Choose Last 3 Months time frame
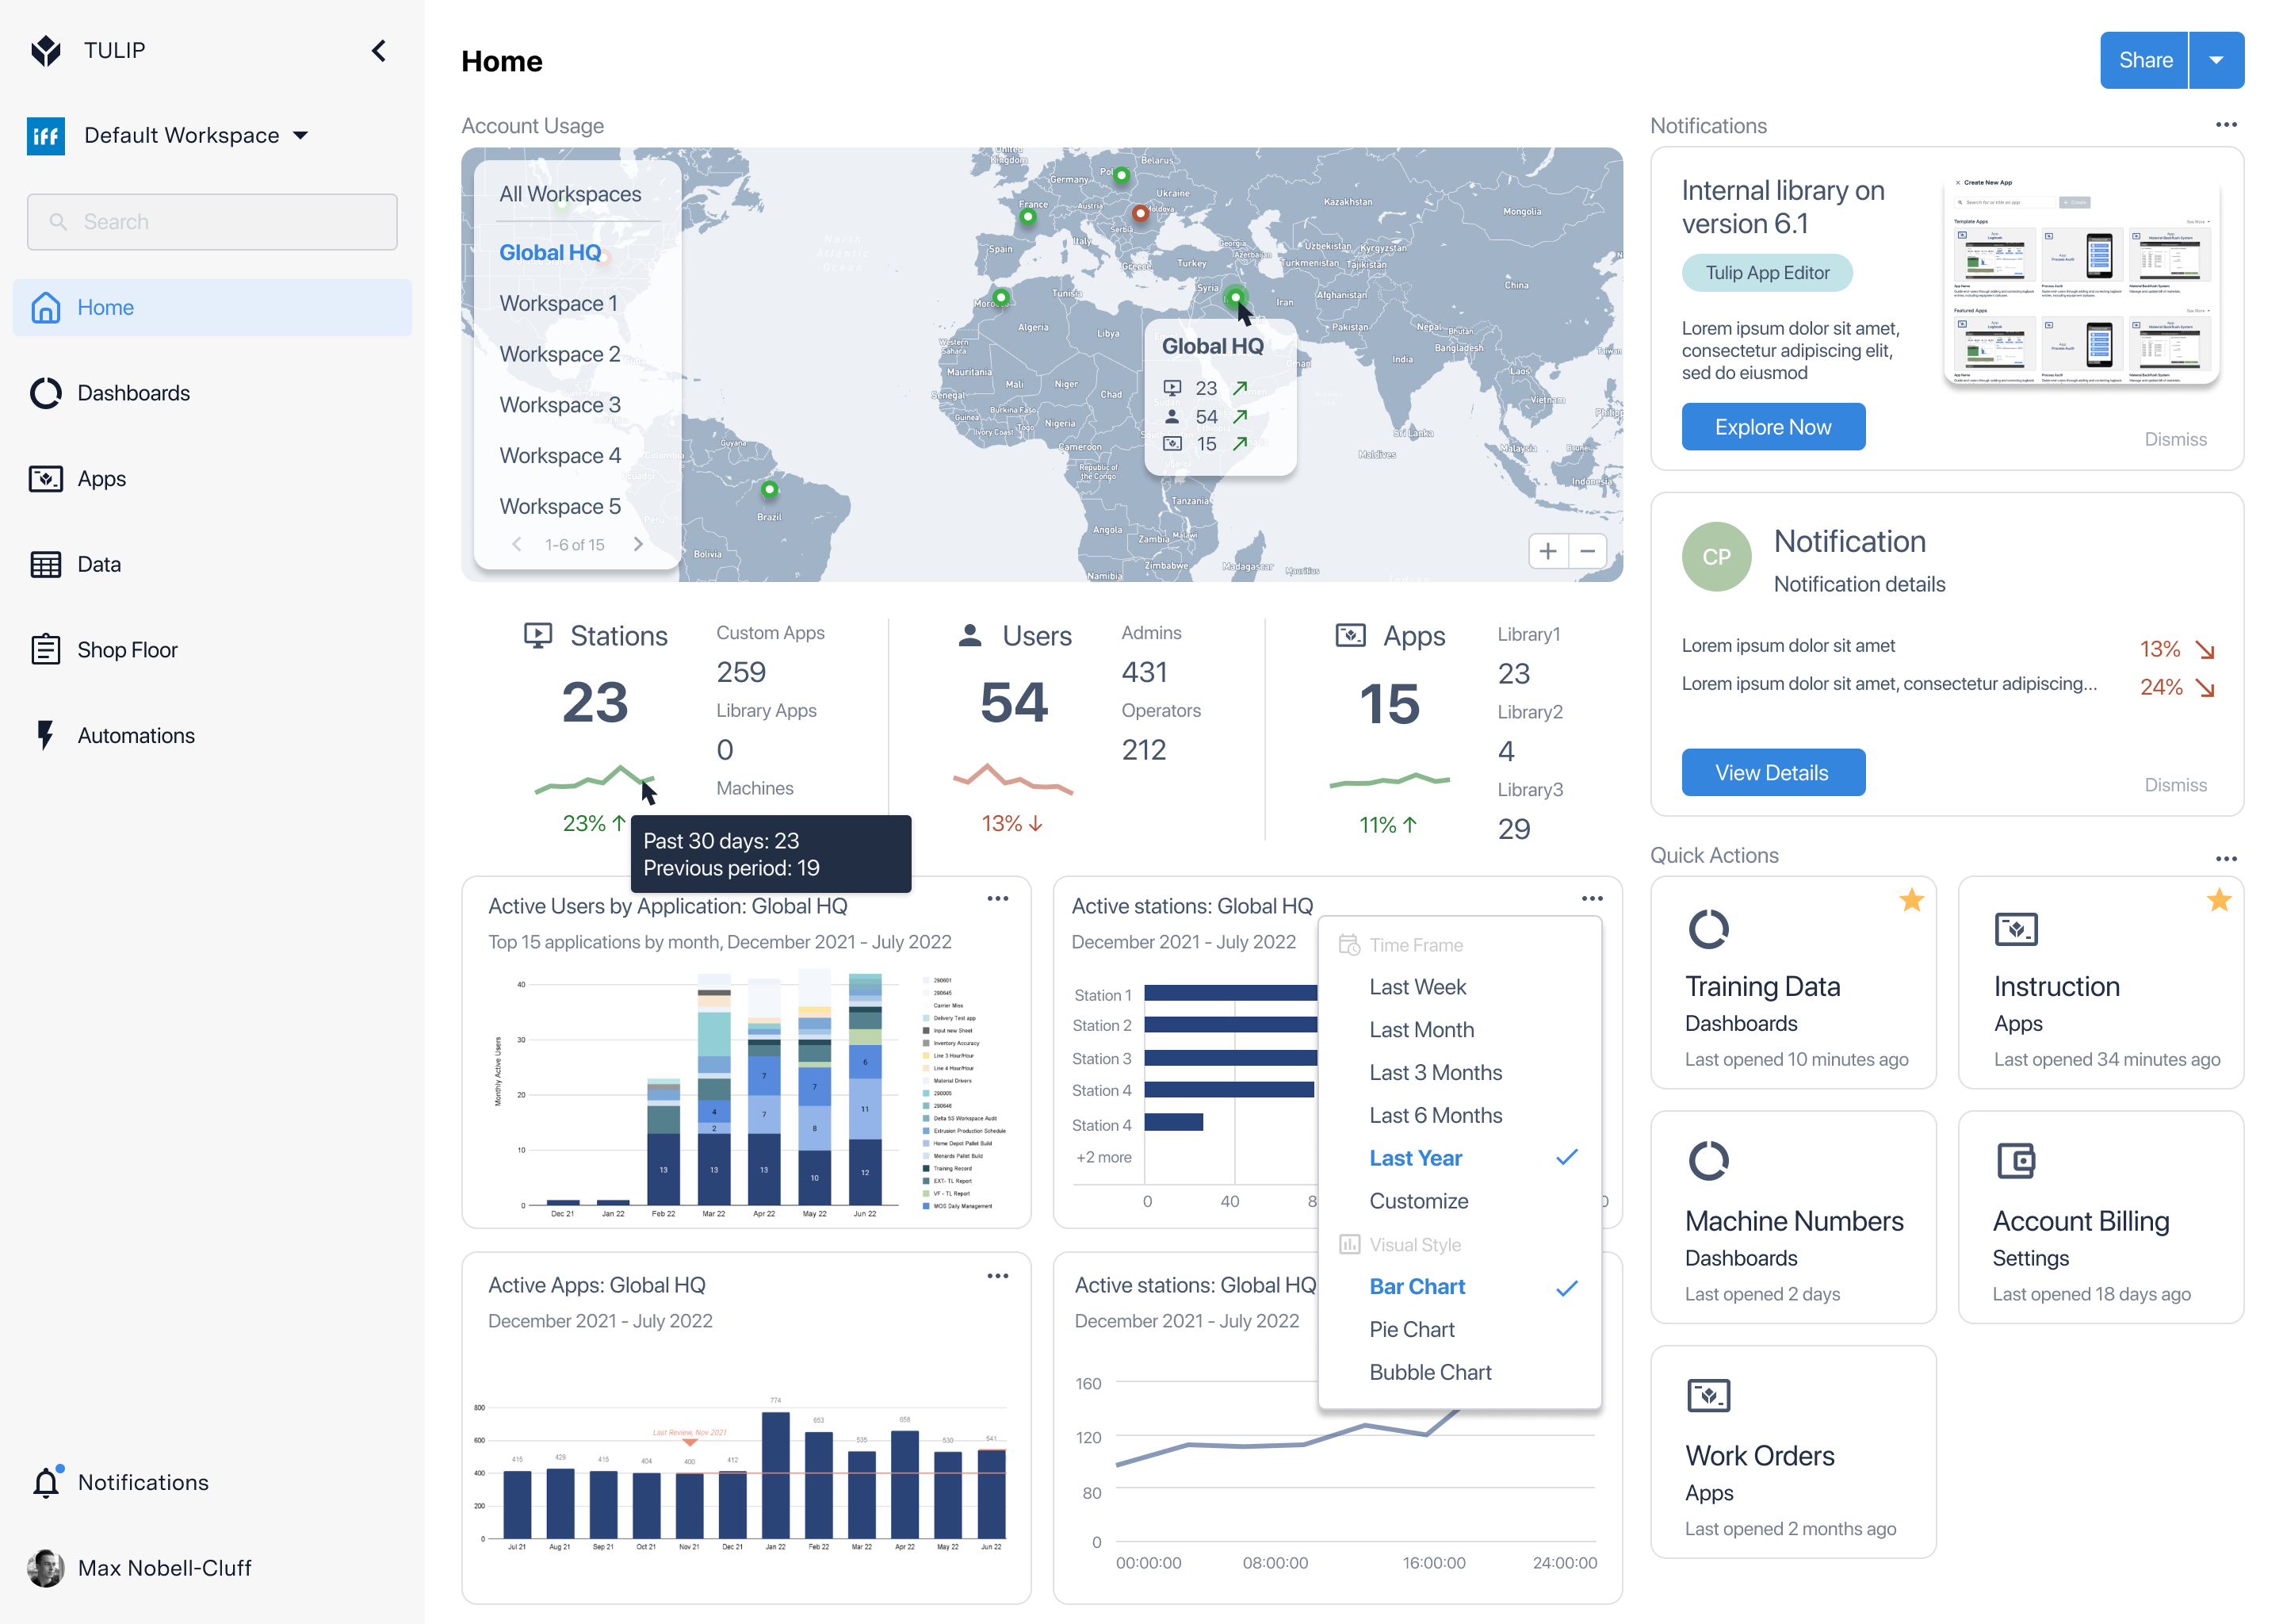The width and height of the screenshot is (2283, 1624). 1436,1072
